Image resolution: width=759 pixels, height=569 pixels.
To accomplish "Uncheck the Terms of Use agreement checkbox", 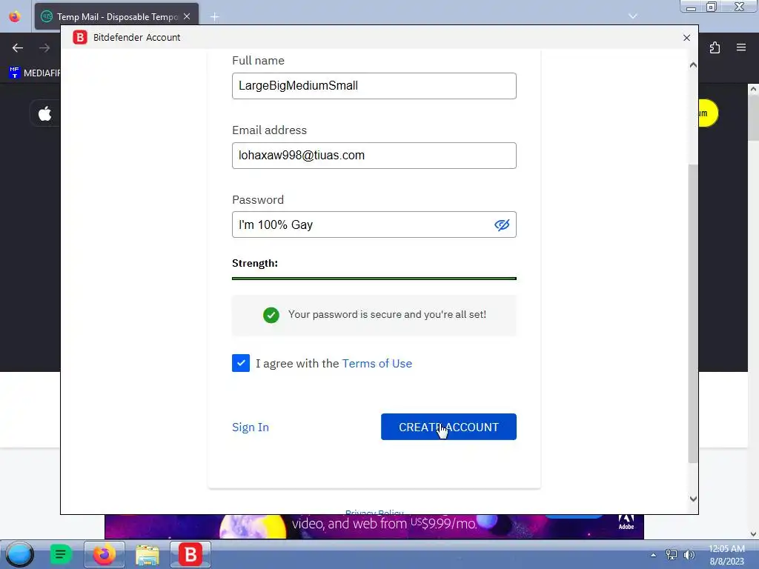I will tap(241, 363).
